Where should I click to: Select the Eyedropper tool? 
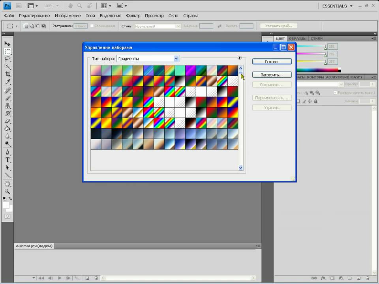coord(8,82)
